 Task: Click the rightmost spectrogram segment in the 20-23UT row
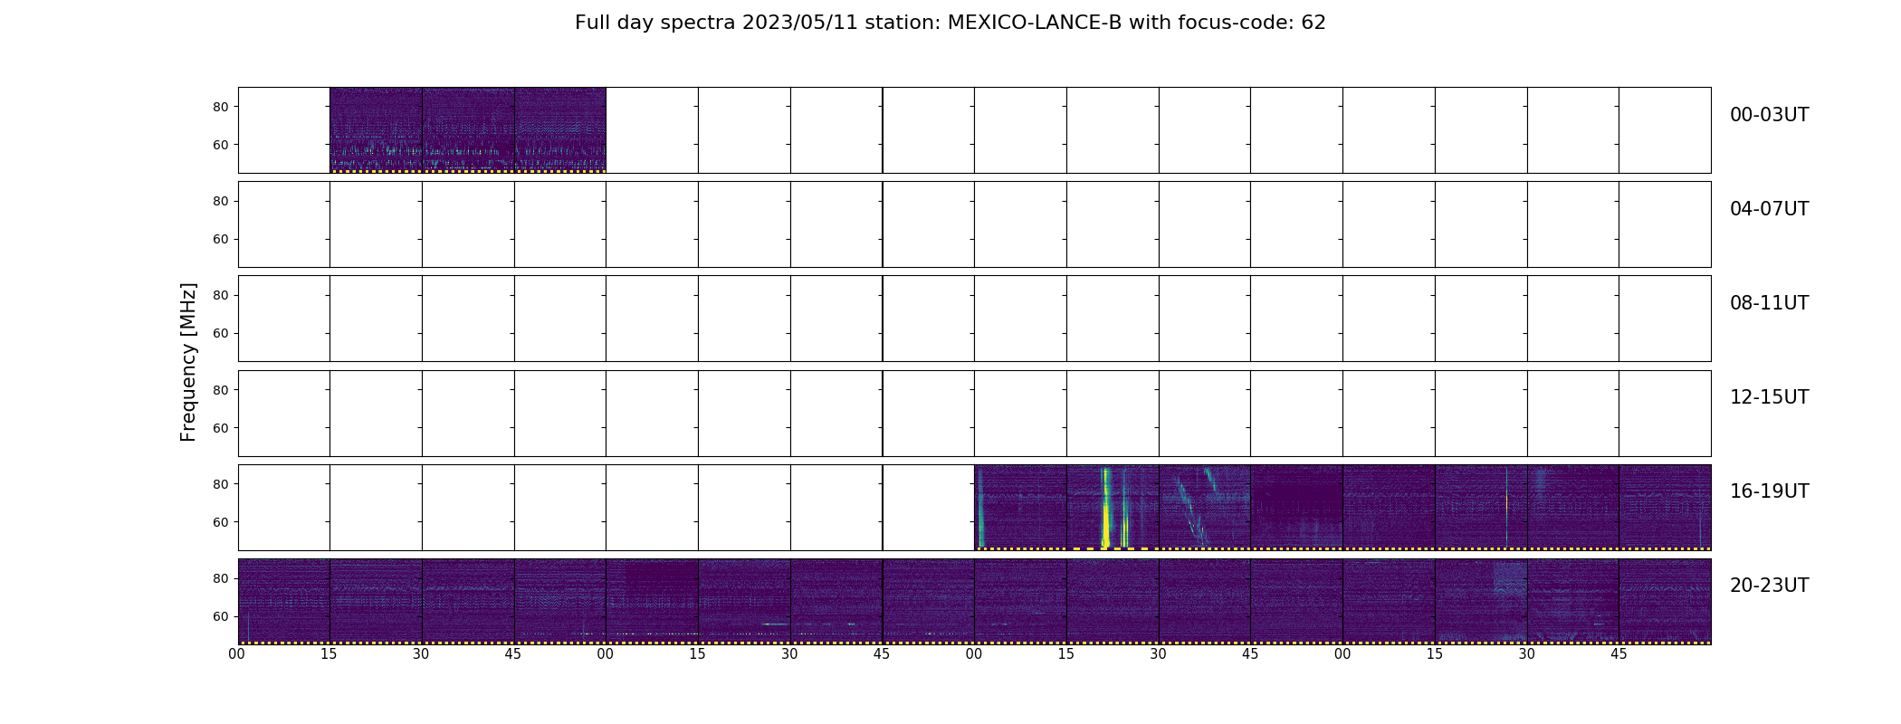[x=1665, y=601]
